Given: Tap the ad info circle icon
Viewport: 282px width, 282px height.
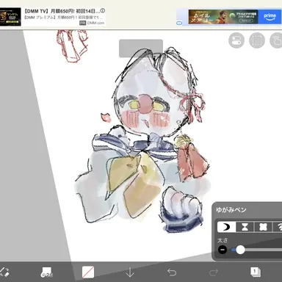Looking at the screenshot, I should (103, 10).
